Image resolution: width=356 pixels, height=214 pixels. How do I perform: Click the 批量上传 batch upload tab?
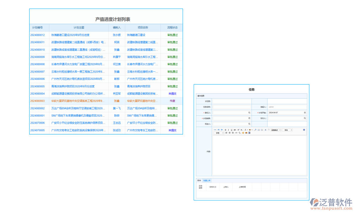207,181
